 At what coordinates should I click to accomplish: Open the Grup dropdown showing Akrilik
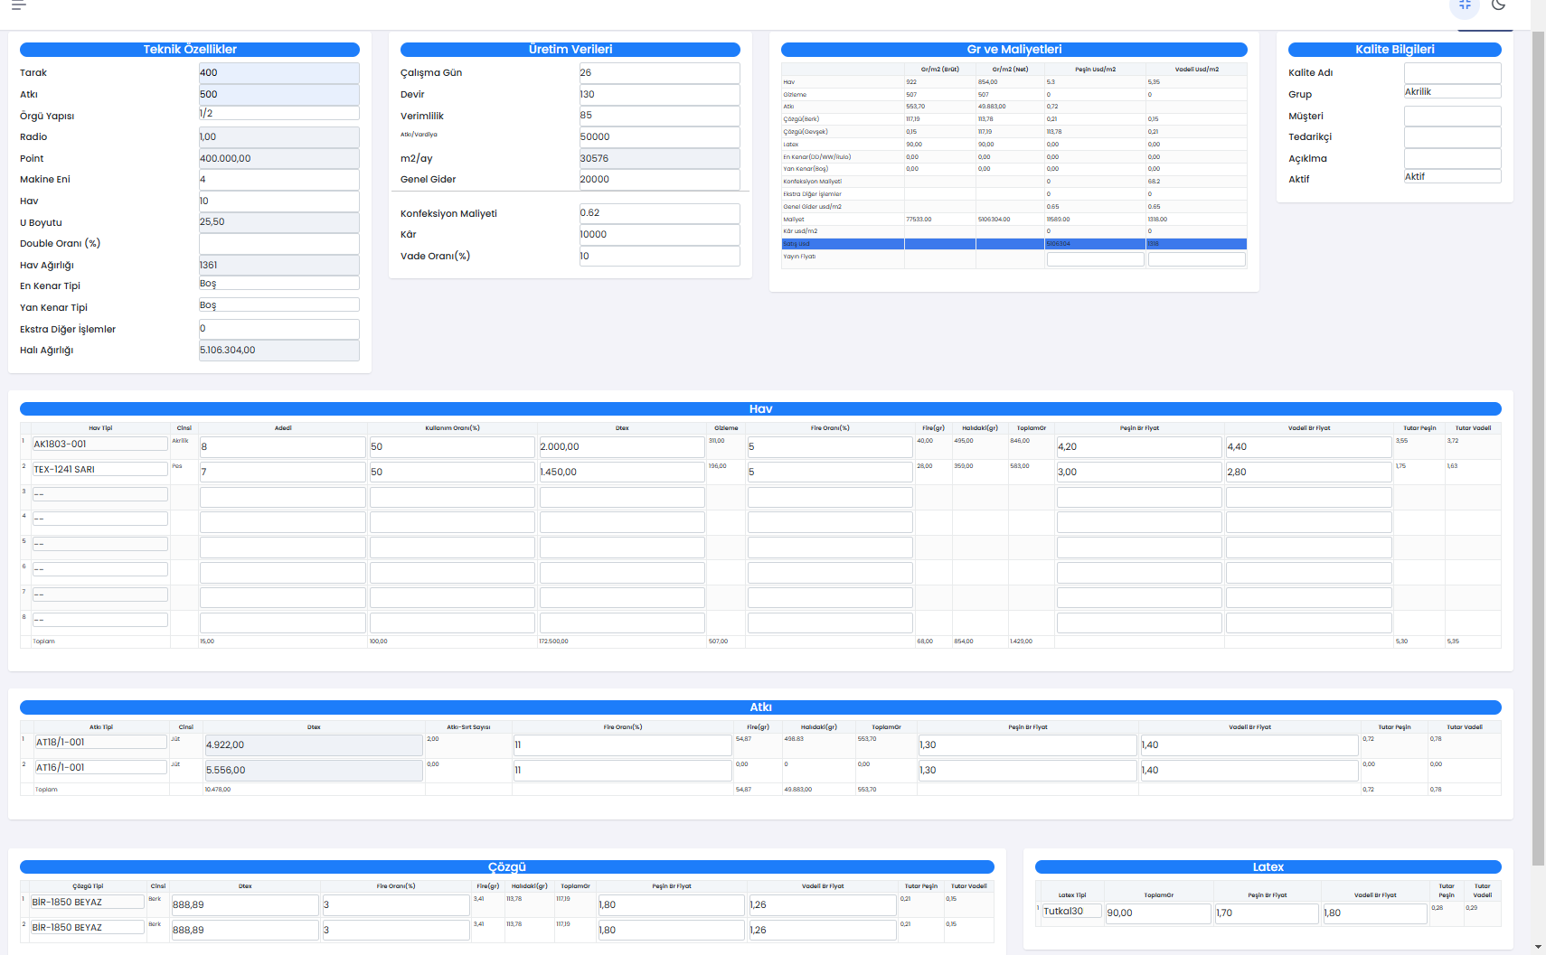[x=1452, y=92]
